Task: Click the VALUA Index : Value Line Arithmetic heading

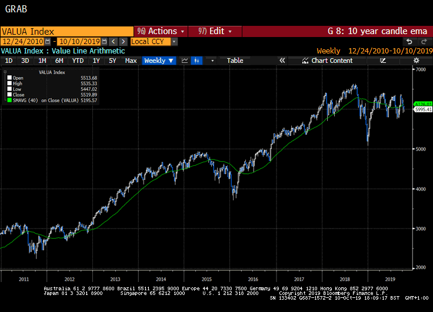Action: [63, 51]
